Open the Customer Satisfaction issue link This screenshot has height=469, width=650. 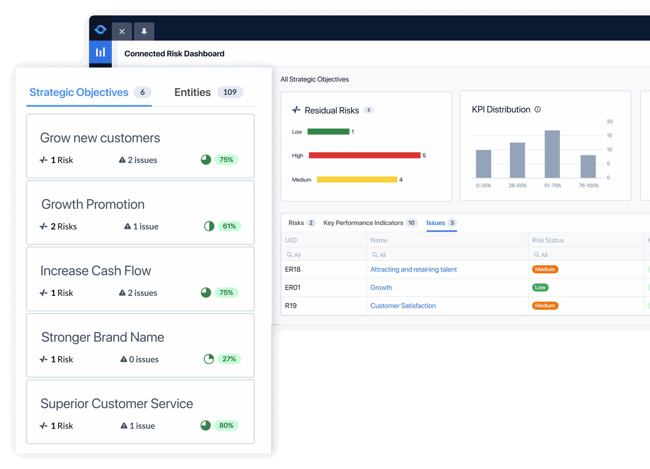[403, 305]
